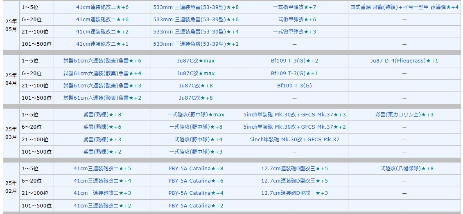Click the PBY-5A Catalina★+8 link
This screenshot has height=214, width=463.
pyautogui.click(x=196, y=169)
